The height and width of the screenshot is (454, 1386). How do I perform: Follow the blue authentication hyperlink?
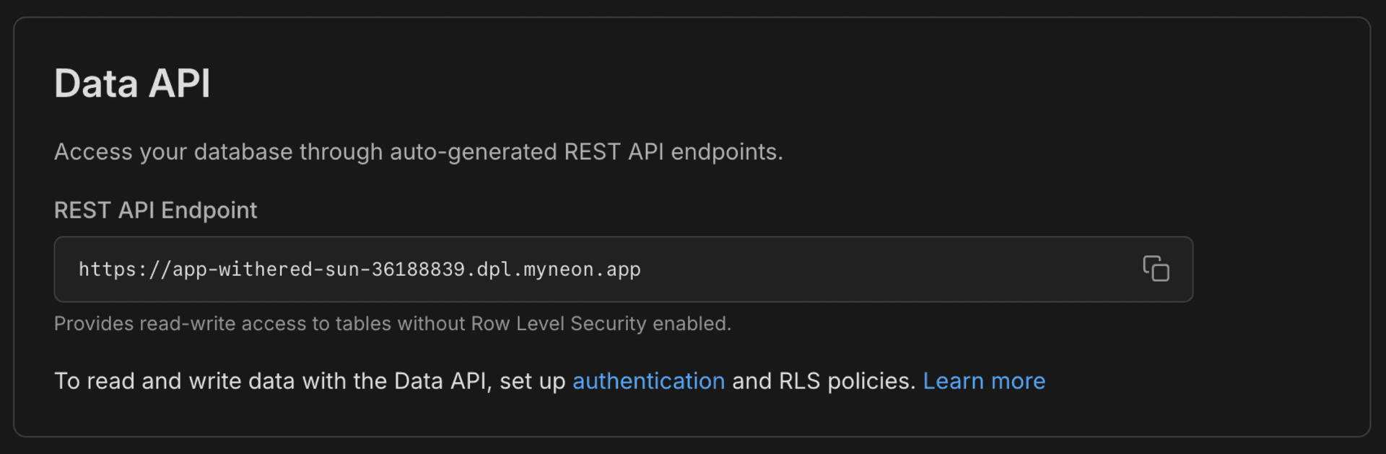(648, 380)
